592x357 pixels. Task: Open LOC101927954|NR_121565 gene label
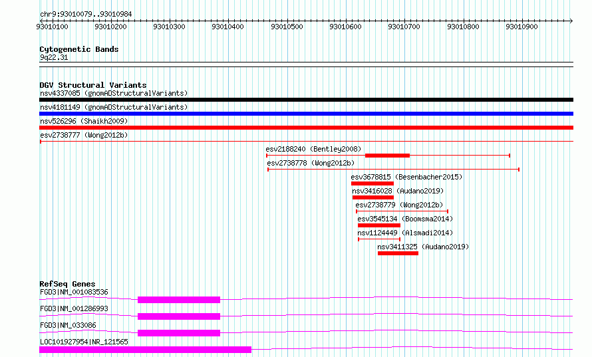coord(84,342)
